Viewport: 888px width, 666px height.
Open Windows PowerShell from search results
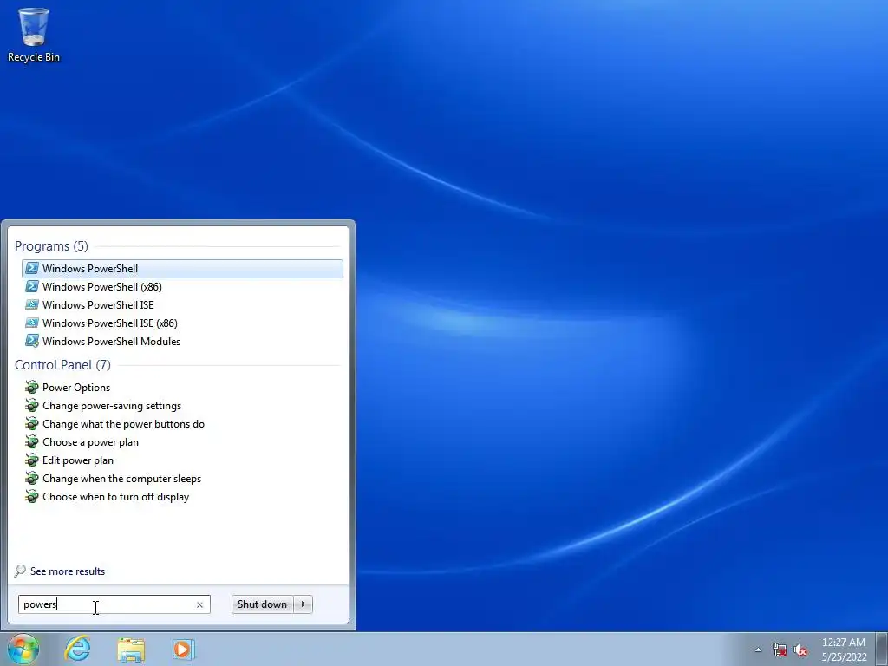182,269
